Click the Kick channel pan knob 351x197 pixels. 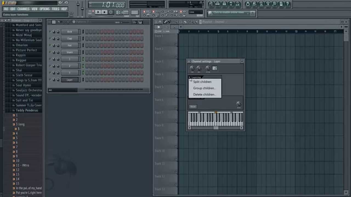54,32
